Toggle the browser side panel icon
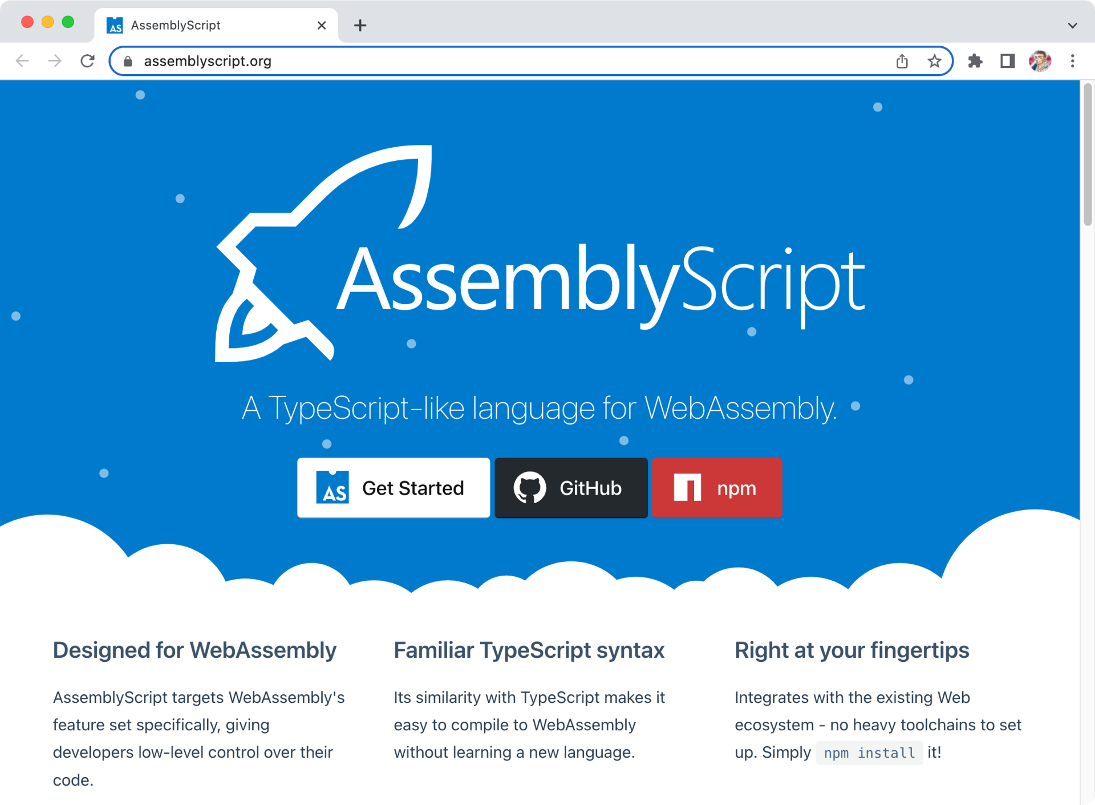This screenshot has height=805, width=1095. point(1007,61)
